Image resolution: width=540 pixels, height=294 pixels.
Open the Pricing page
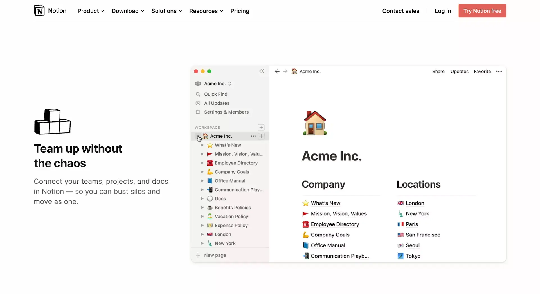click(x=240, y=11)
